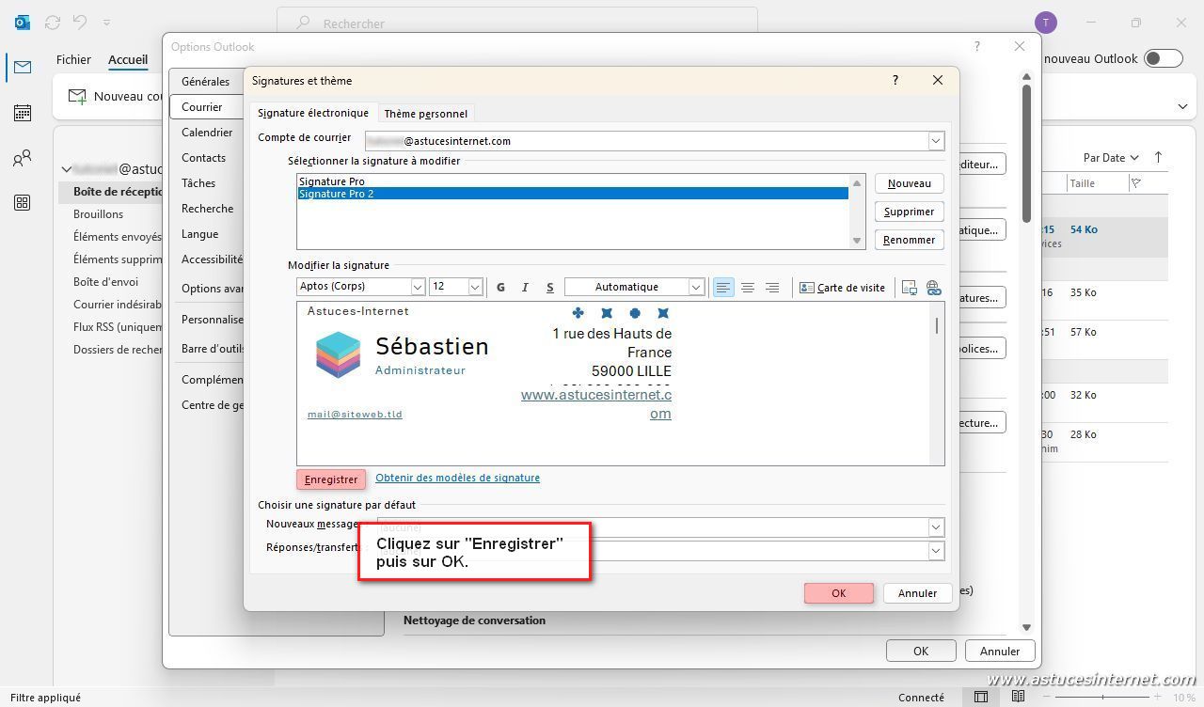Open the Quick Access Toolbar customize arrow
The height and width of the screenshot is (707, 1204).
point(106,22)
